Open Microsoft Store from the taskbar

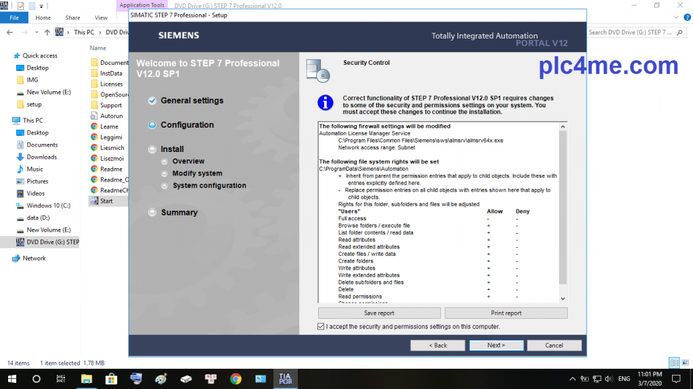tap(112, 379)
